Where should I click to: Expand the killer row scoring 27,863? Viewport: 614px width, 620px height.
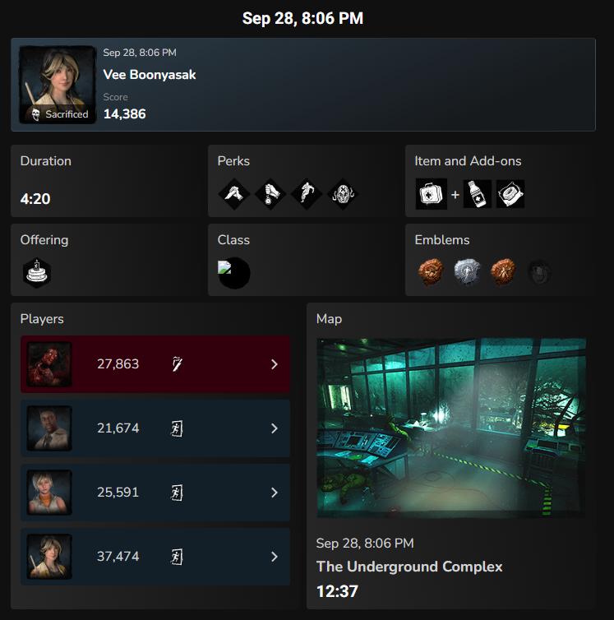pyautogui.click(x=155, y=364)
